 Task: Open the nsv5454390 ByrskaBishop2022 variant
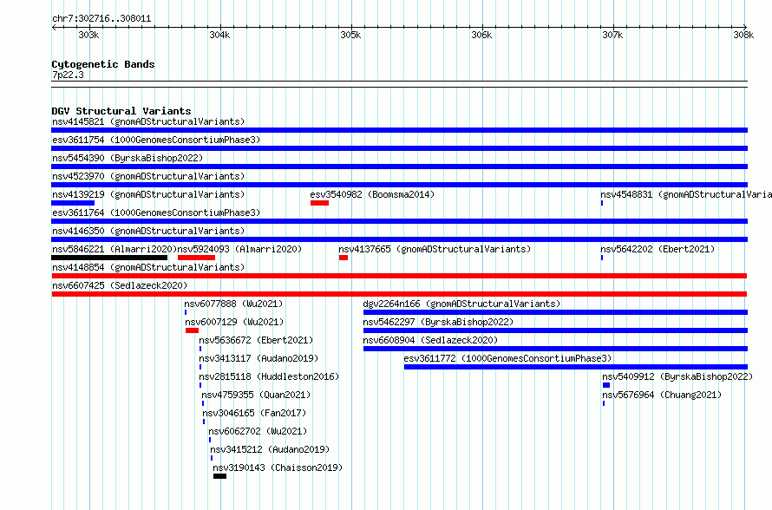coord(128,158)
